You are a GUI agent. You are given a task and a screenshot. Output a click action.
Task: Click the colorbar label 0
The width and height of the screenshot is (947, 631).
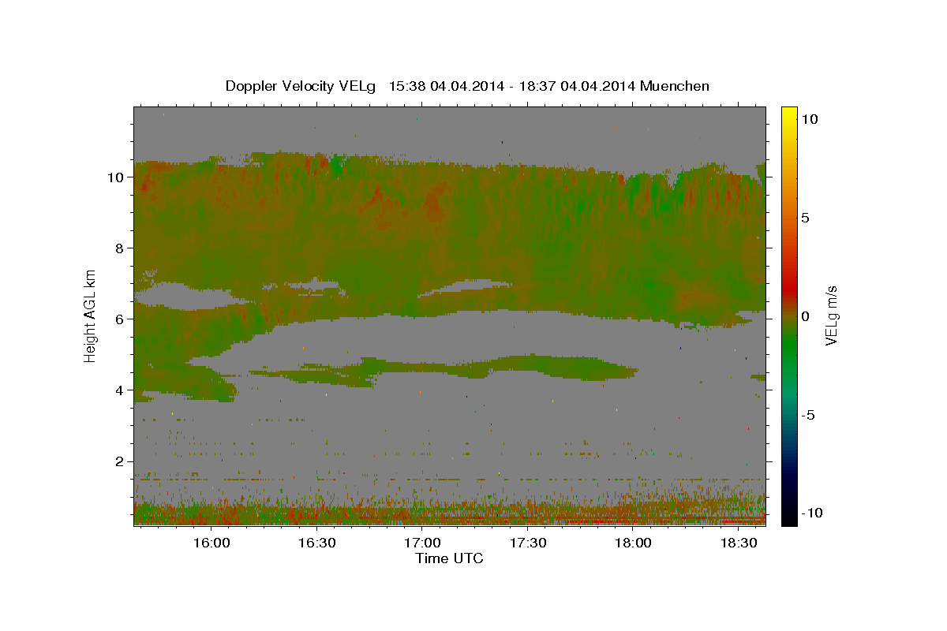coord(807,316)
